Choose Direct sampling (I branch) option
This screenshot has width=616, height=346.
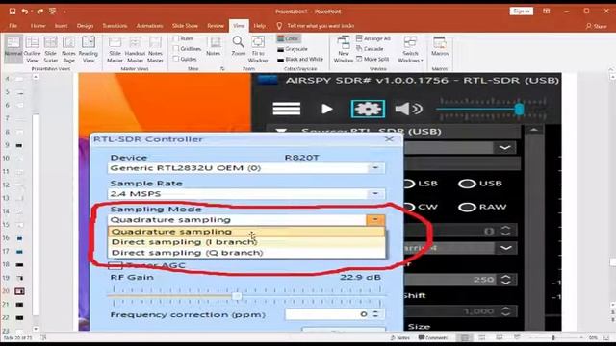click(246, 242)
